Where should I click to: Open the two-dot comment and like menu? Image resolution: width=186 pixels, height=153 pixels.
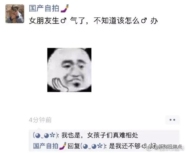(172, 120)
